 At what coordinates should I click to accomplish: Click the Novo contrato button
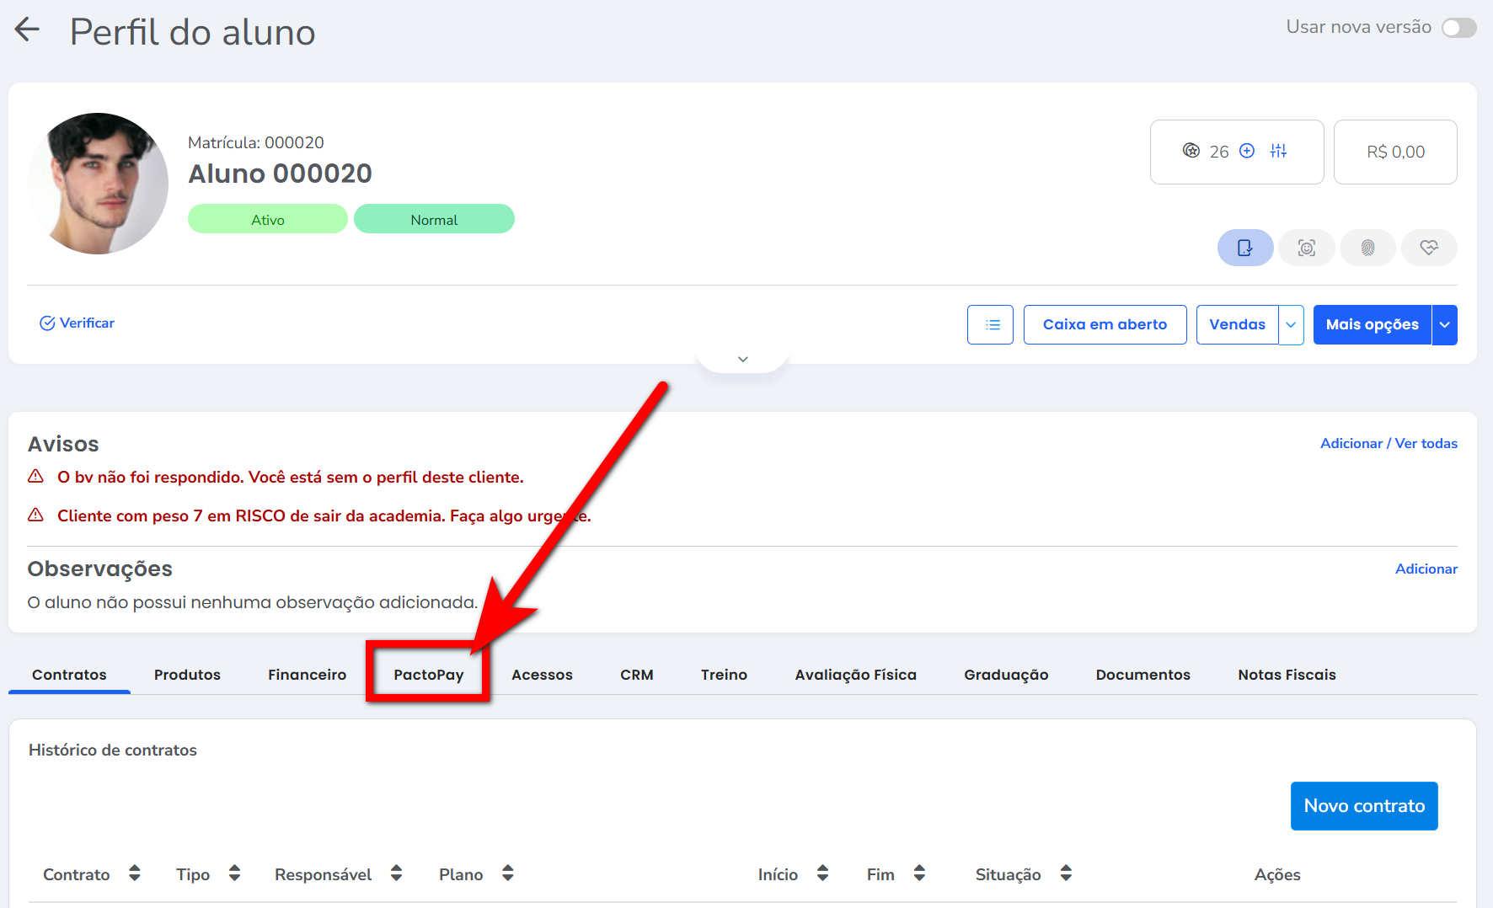point(1363,806)
